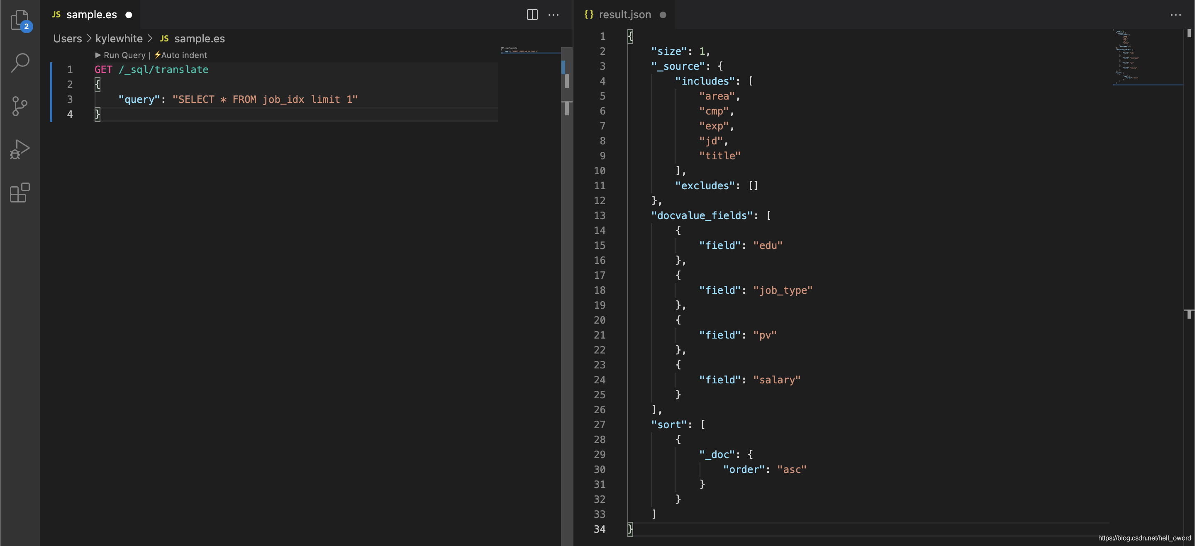Open the Extensions view icon

click(x=20, y=193)
